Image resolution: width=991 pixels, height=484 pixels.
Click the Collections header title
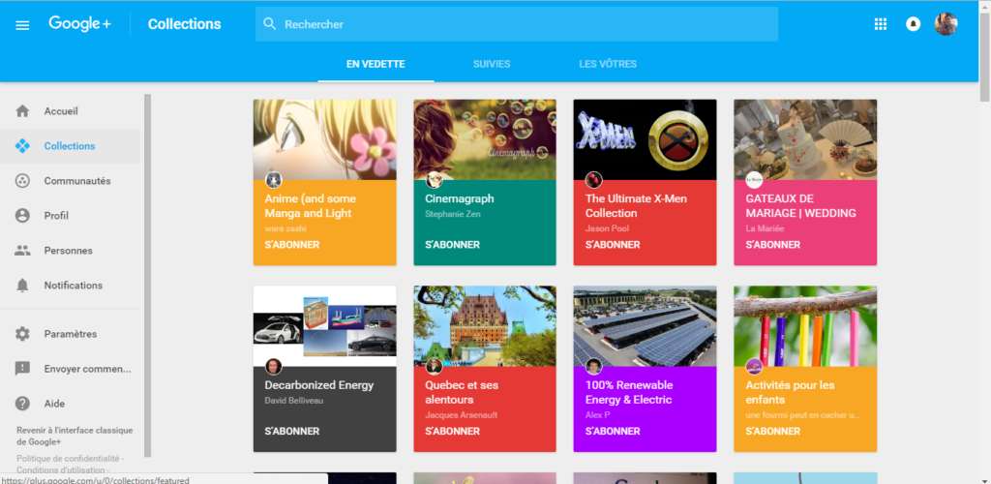[185, 24]
